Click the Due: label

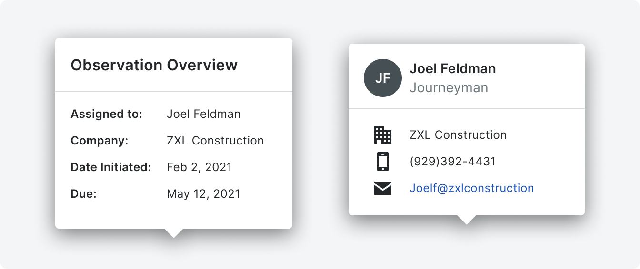point(83,194)
